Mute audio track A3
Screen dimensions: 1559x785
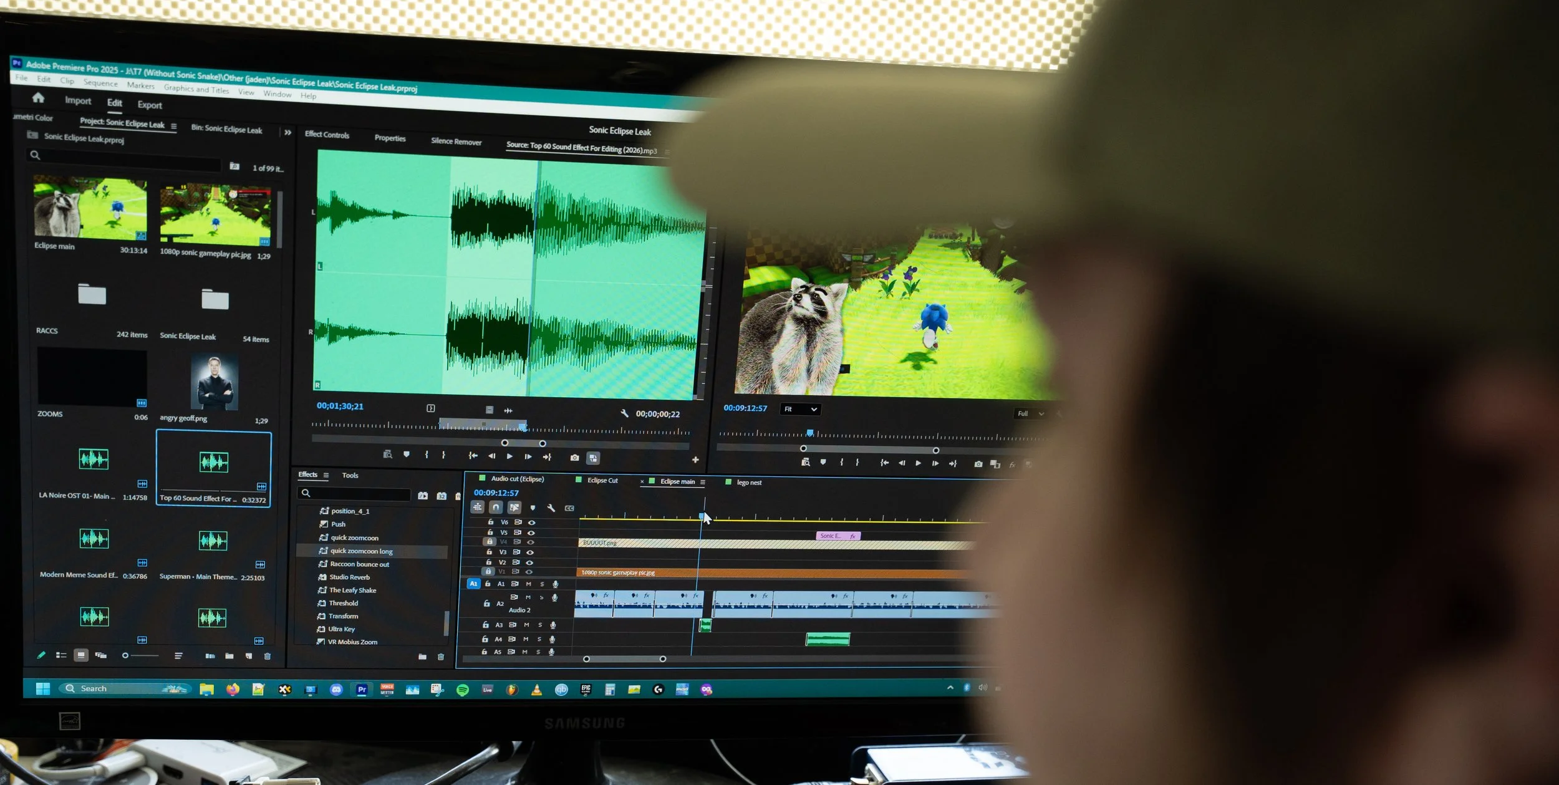pos(526,625)
